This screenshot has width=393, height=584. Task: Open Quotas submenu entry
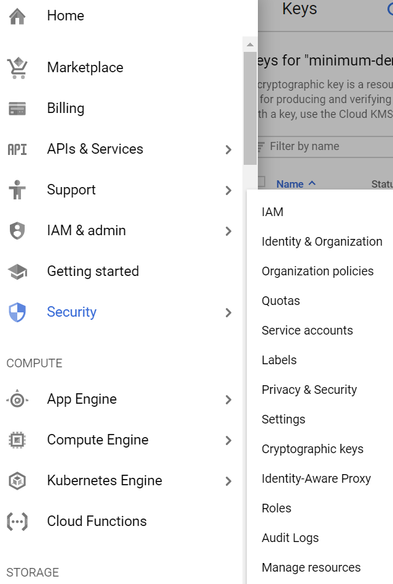pyautogui.click(x=281, y=301)
